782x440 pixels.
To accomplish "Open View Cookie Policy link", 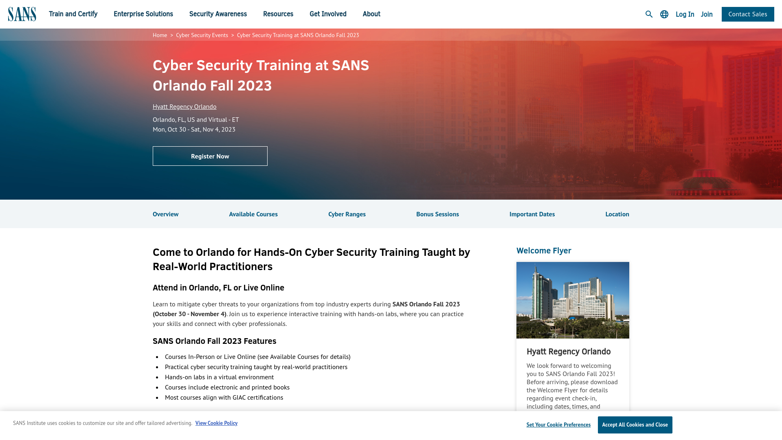I will pyautogui.click(x=216, y=423).
